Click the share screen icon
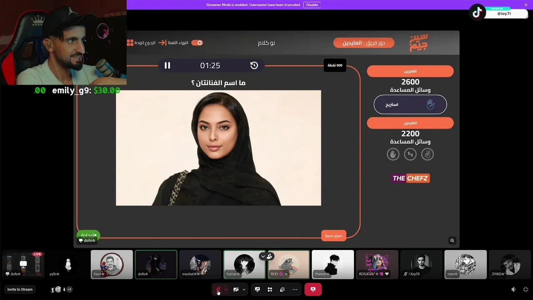The height and width of the screenshot is (300, 533). pos(257,289)
